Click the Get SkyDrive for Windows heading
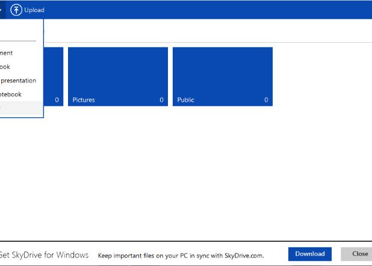Viewport: 372px width, 266px height. point(44,255)
